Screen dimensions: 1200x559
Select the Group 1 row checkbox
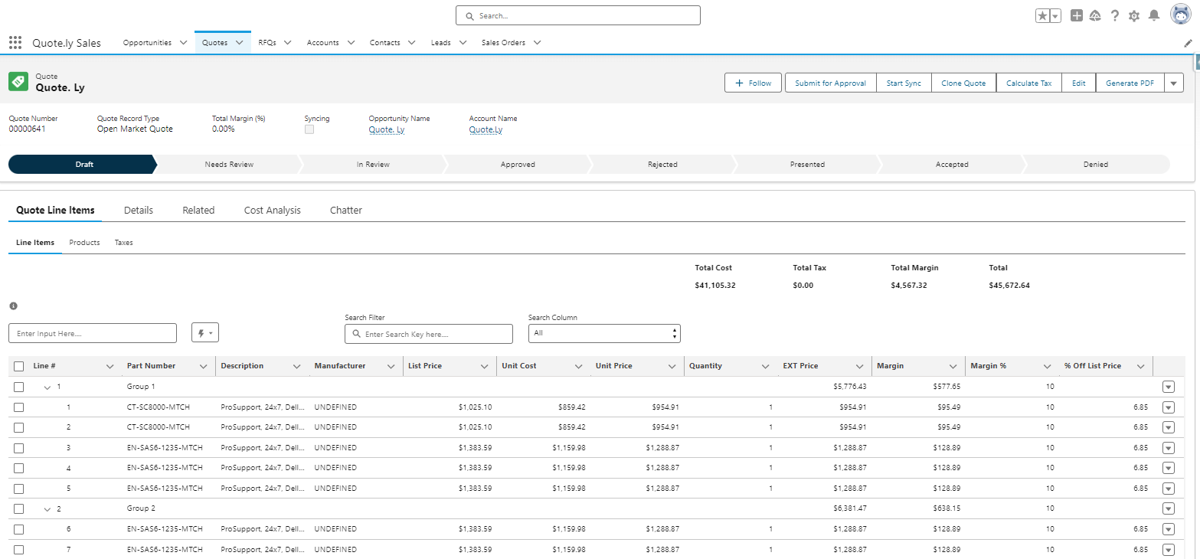coord(19,387)
